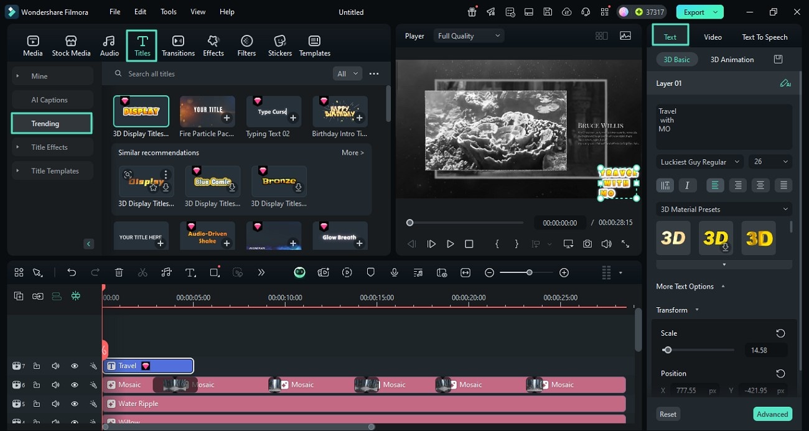809x431 pixels.
Task: Click the marker shield icon in timeline toolbar
Action: click(x=370, y=272)
